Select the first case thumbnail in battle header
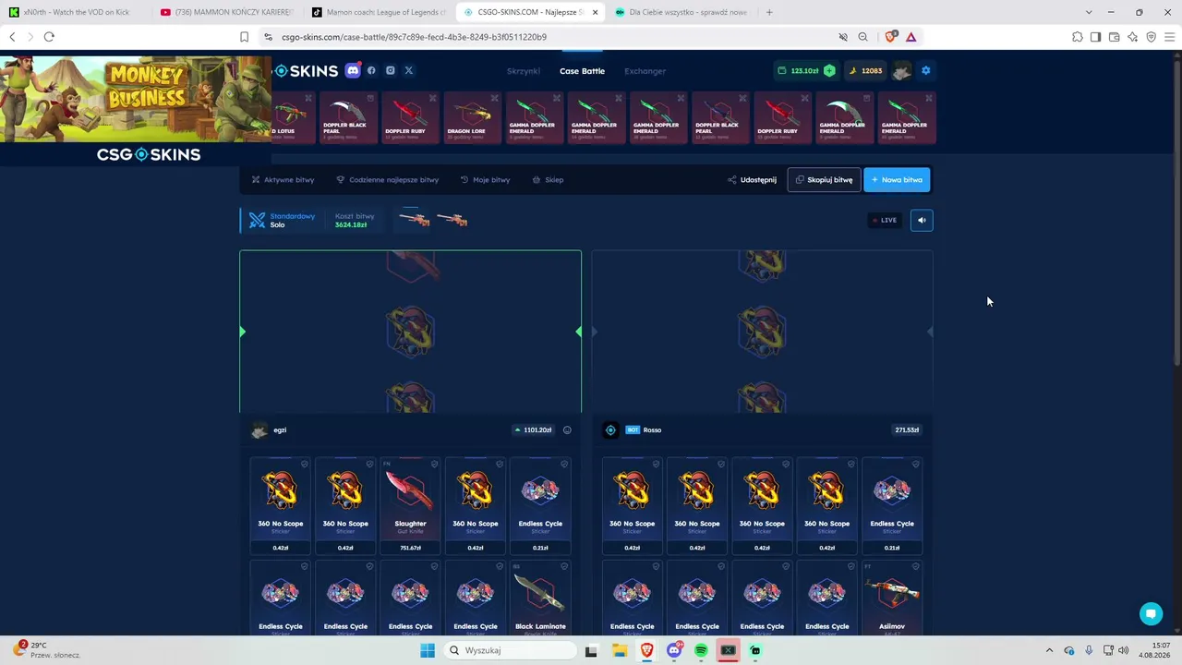 pyautogui.click(x=414, y=220)
